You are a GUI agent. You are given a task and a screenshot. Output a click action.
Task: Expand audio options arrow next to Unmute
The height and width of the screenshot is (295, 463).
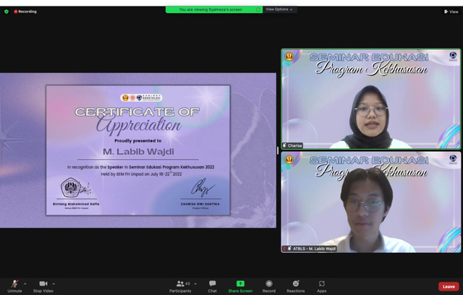click(x=25, y=283)
